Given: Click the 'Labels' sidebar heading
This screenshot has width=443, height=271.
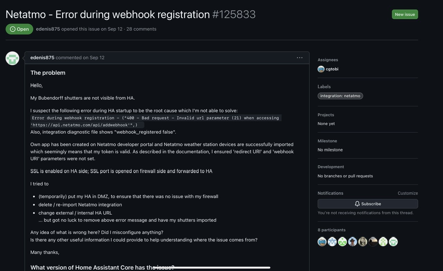Looking at the screenshot, I should click(x=324, y=87).
